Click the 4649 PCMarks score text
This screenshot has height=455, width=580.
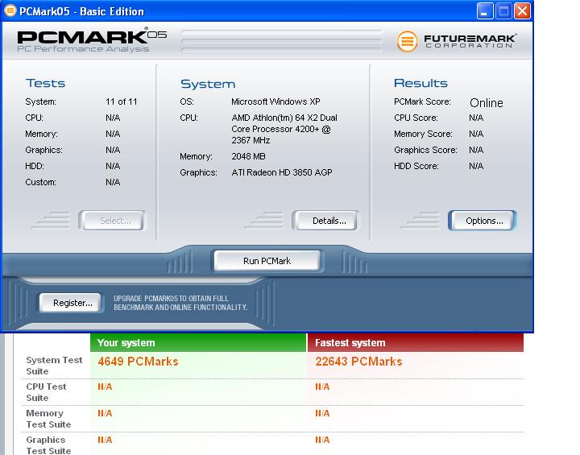click(x=138, y=362)
